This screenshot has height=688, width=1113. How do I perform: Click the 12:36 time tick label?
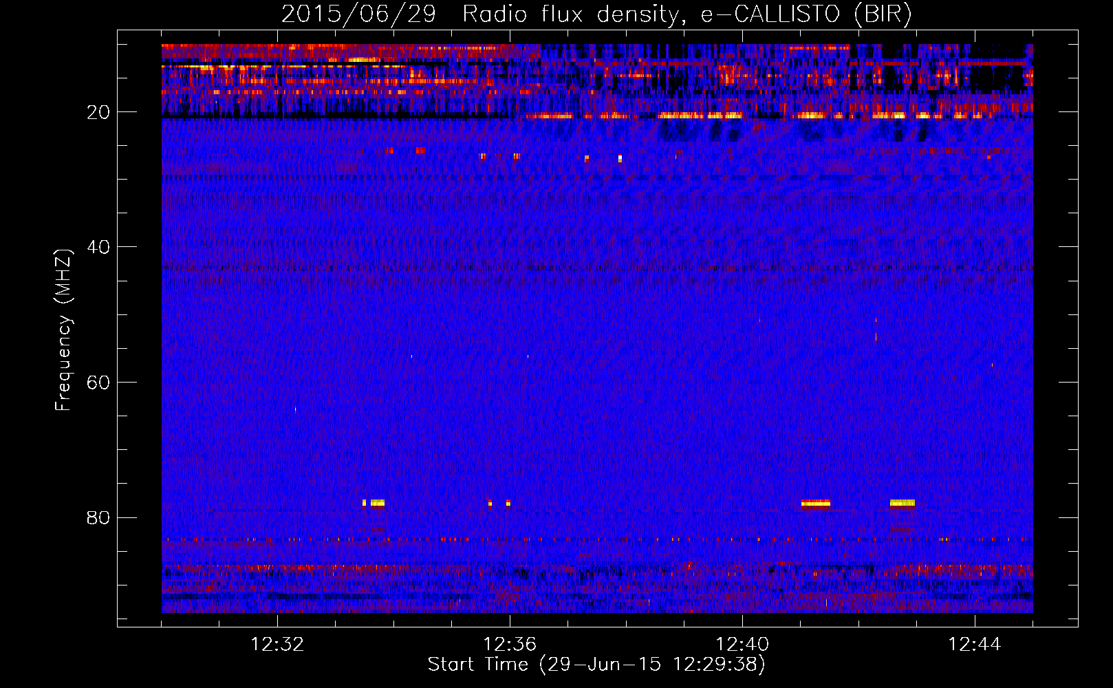[510, 645]
